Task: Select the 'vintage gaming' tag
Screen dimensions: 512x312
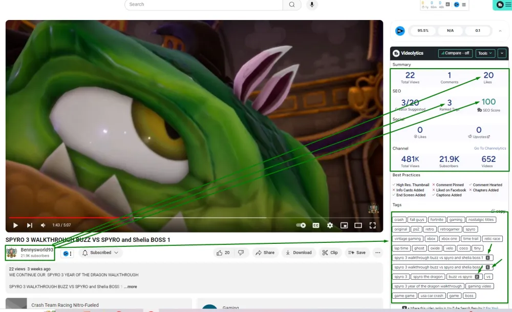Action: tap(408, 239)
